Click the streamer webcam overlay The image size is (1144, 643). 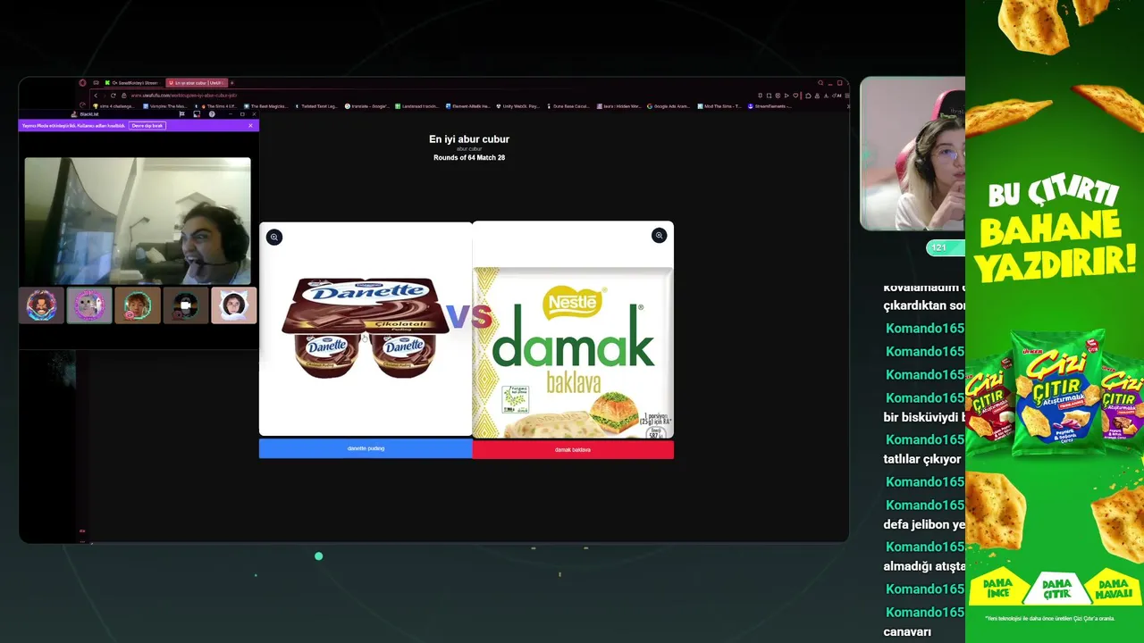pyautogui.click(x=913, y=154)
